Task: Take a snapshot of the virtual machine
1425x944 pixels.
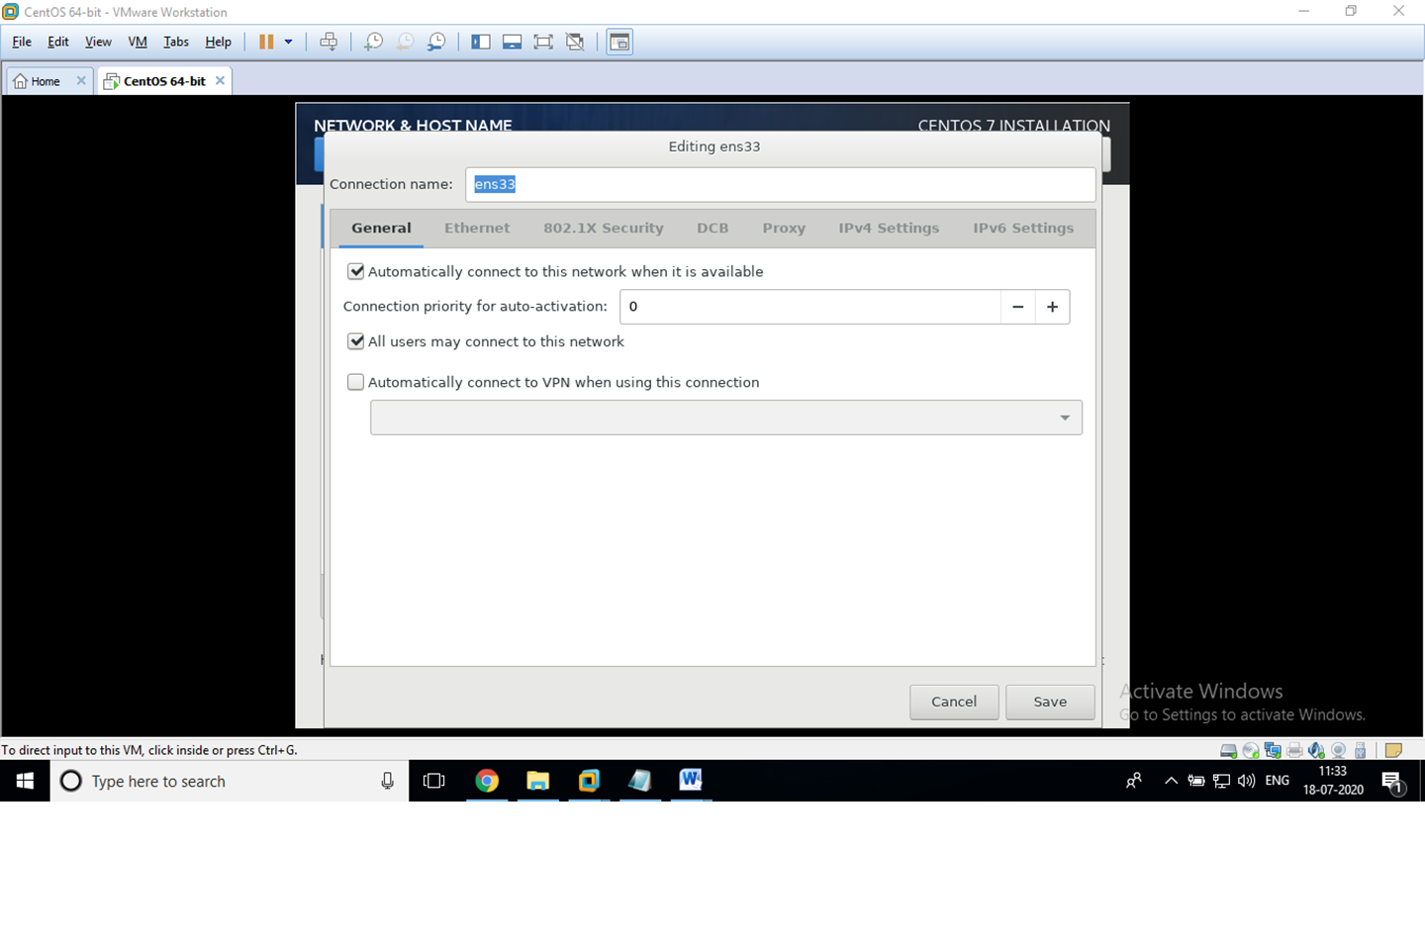Action: click(x=373, y=42)
